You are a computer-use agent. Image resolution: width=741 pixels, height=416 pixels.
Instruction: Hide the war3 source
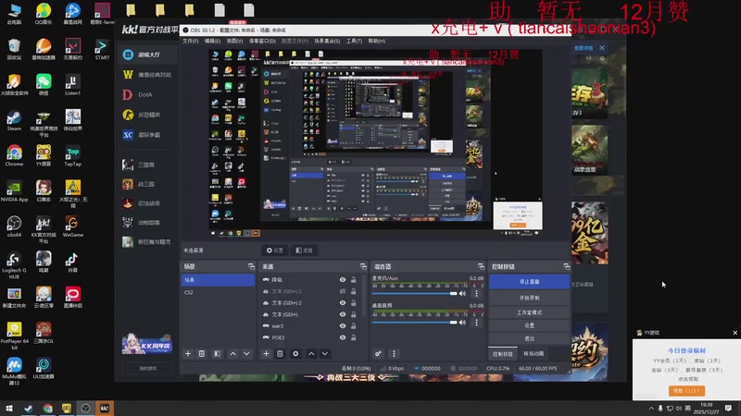click(x=343, y=326)
